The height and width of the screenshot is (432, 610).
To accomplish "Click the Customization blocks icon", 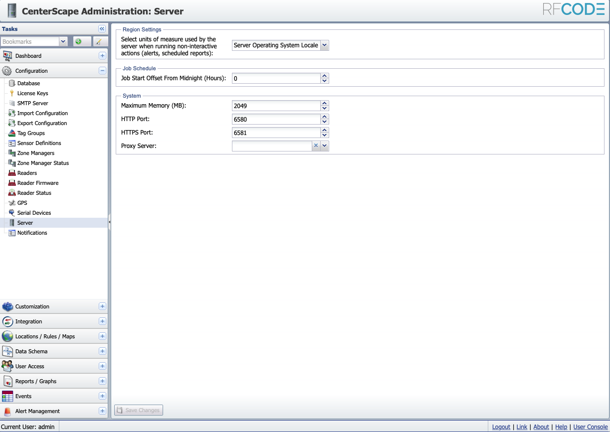I will [x=7, y=306].
